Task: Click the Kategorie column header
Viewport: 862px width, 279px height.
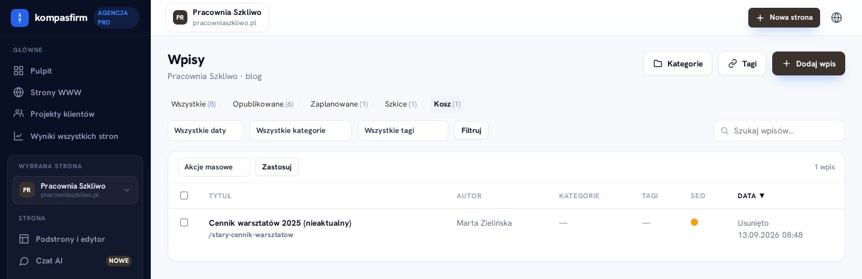Action: (x=579, y=196)
